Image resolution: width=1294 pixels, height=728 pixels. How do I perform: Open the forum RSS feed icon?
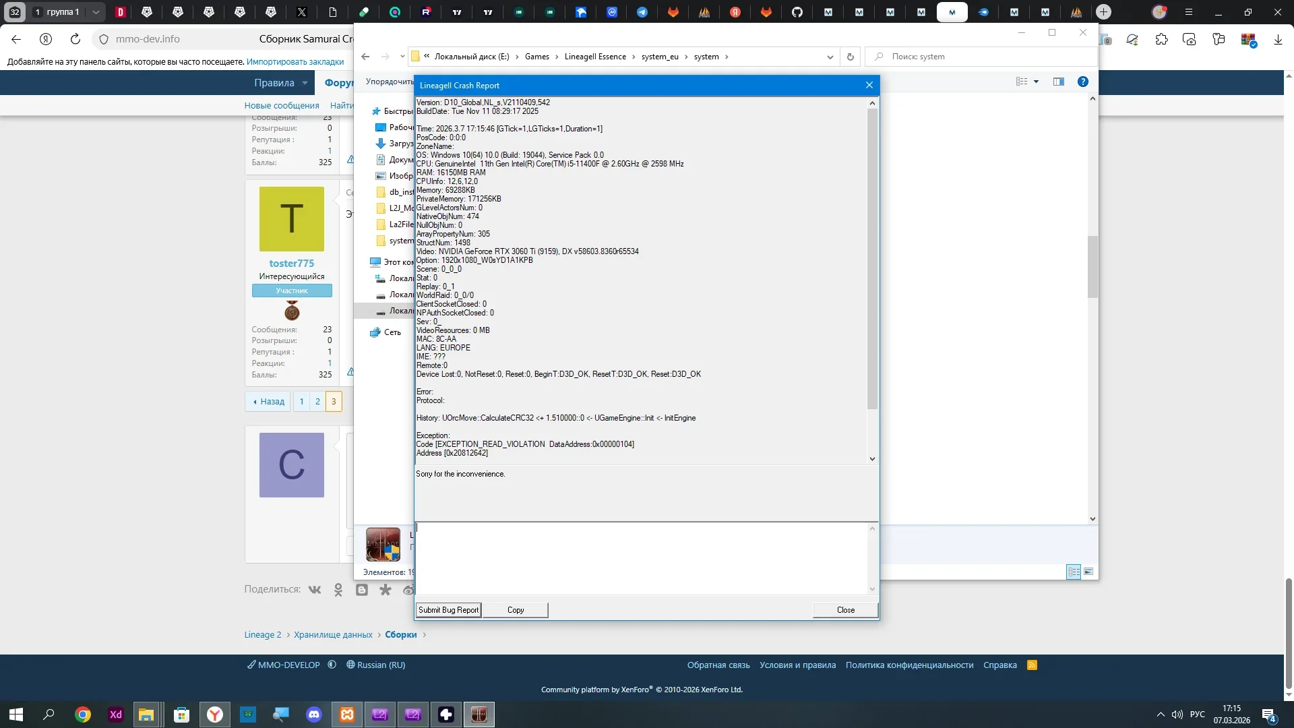(x=1032, y=665)
